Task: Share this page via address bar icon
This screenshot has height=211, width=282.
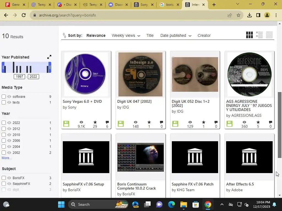Action: point(230,15)
